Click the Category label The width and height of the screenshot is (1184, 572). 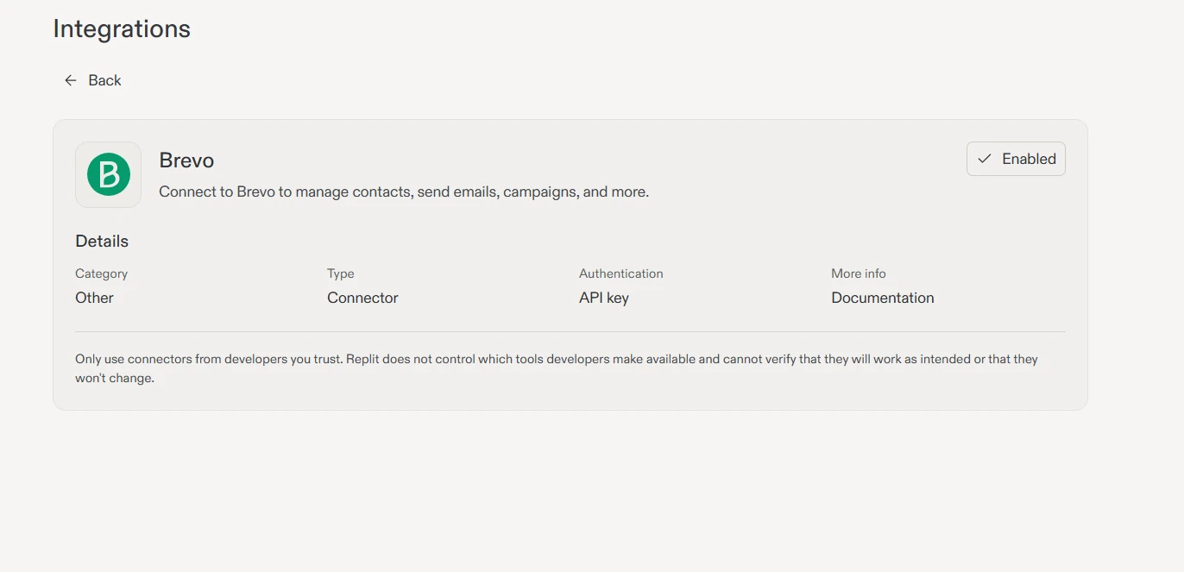coord(101,273)
